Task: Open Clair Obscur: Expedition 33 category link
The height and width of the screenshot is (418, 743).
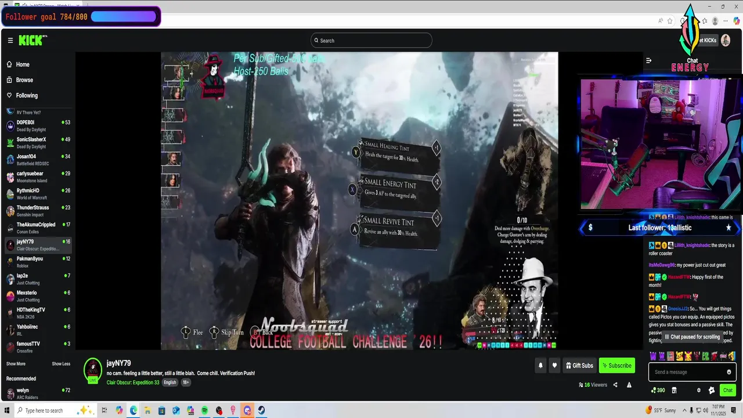Action: (133, 383)
